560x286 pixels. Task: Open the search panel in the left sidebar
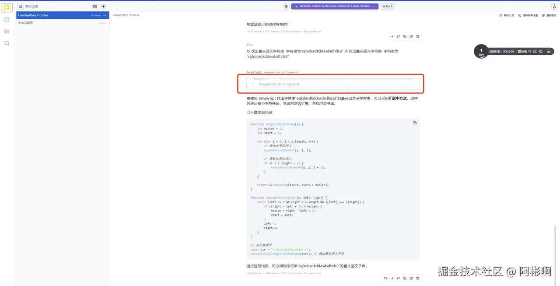click(x=7, y=43)
